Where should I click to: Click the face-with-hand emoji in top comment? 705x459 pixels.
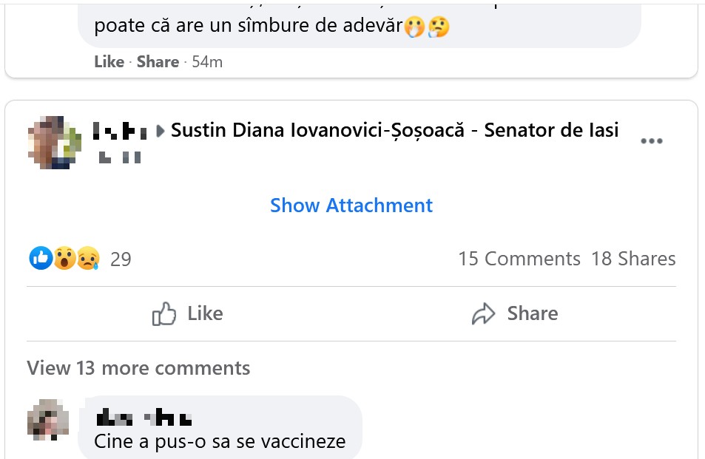point(415,27)
